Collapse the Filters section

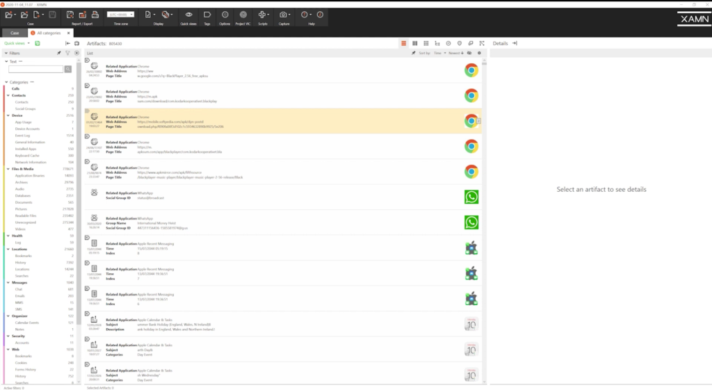[6, 53]
